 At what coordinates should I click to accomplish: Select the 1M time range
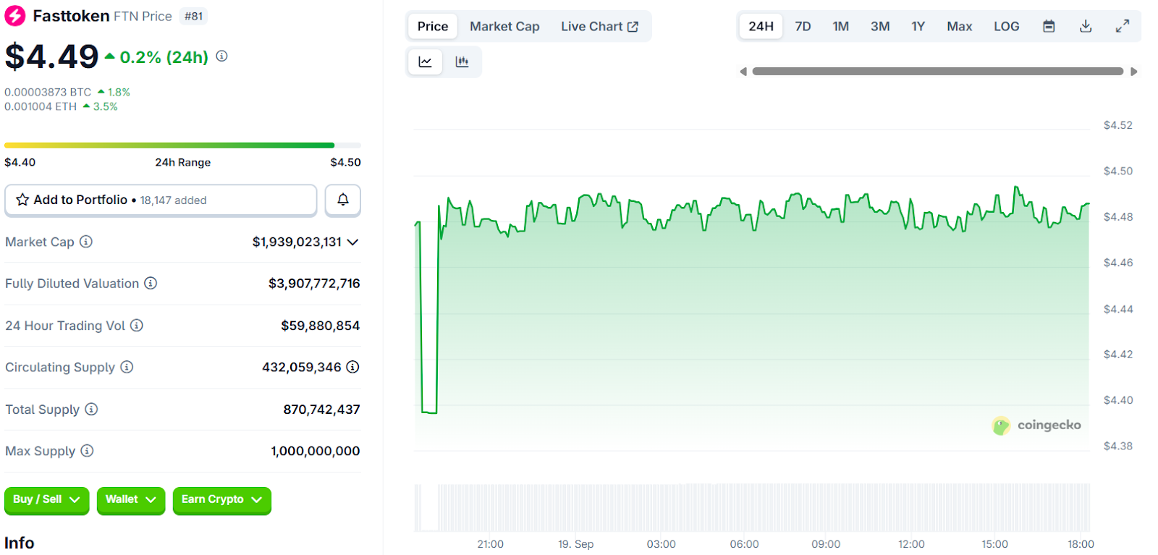840,26
